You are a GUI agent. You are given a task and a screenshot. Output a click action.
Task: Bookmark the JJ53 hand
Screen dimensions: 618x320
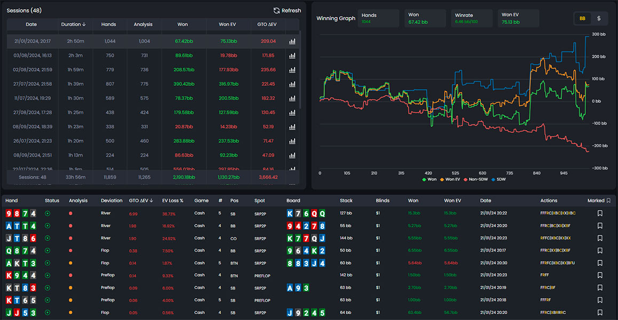pyautogui.click(x=600, y=312)
